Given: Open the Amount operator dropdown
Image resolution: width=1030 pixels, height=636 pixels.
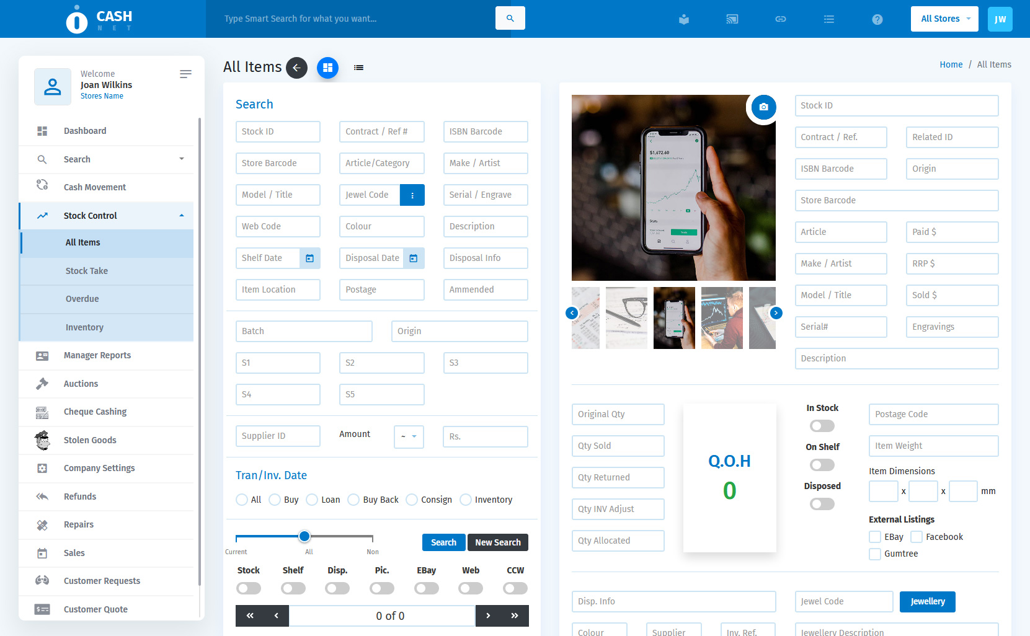Looking at the screenshot, I should tap(409, 436).
